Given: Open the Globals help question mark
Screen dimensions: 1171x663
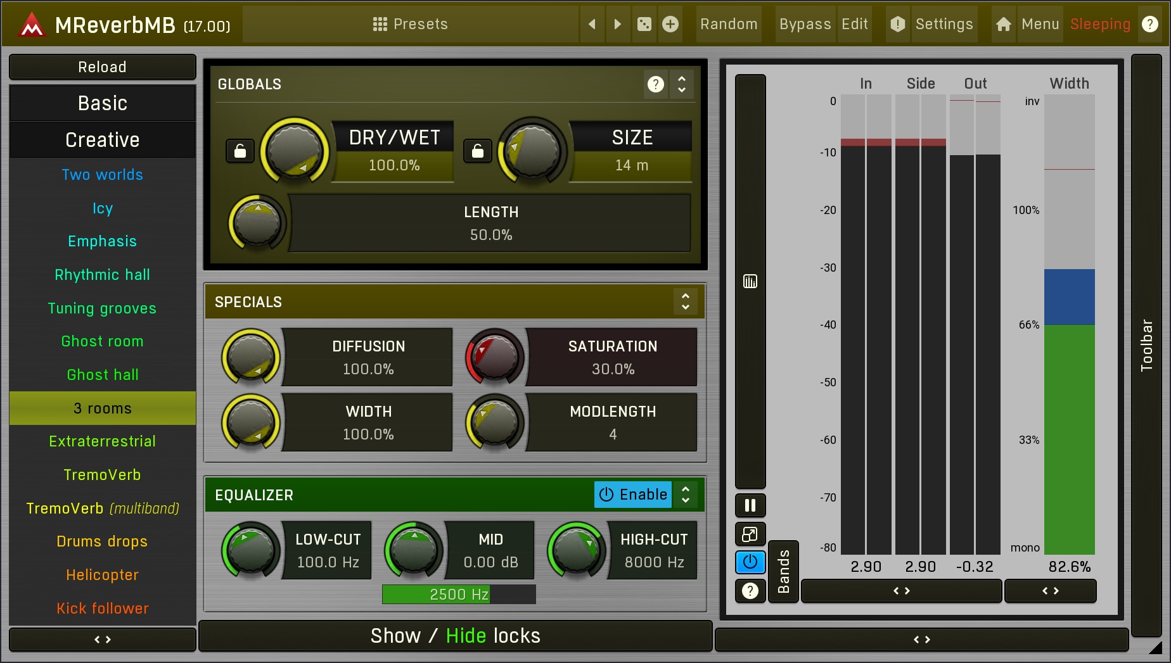Looking at the screenshot, I should tap(656, 84).
